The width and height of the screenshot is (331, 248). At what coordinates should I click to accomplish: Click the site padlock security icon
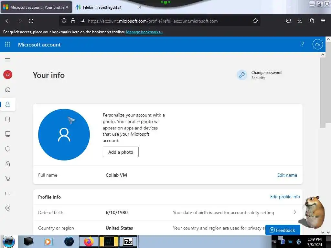[73, 21]
